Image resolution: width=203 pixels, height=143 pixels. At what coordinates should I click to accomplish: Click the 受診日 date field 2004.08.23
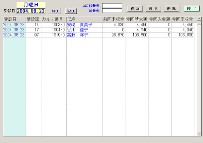point(31,11)
